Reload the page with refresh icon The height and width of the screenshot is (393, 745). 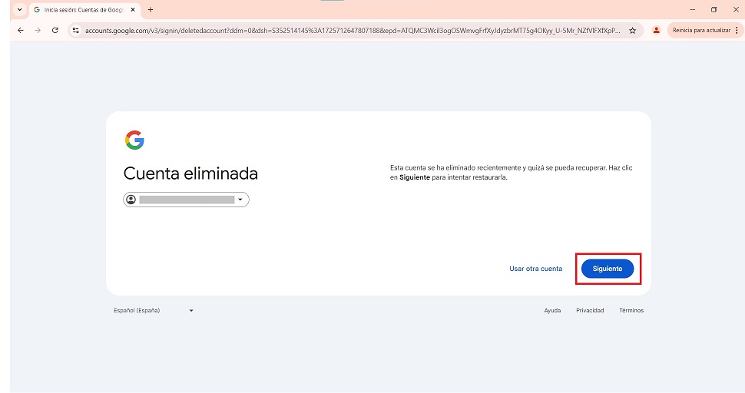tap(55, 31)
